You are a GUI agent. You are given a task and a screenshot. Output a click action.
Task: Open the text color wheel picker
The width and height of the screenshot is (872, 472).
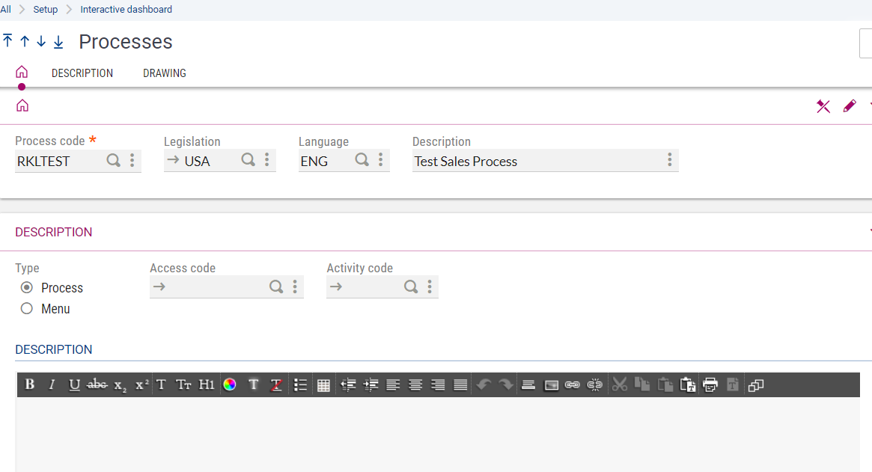click(230, 384)
